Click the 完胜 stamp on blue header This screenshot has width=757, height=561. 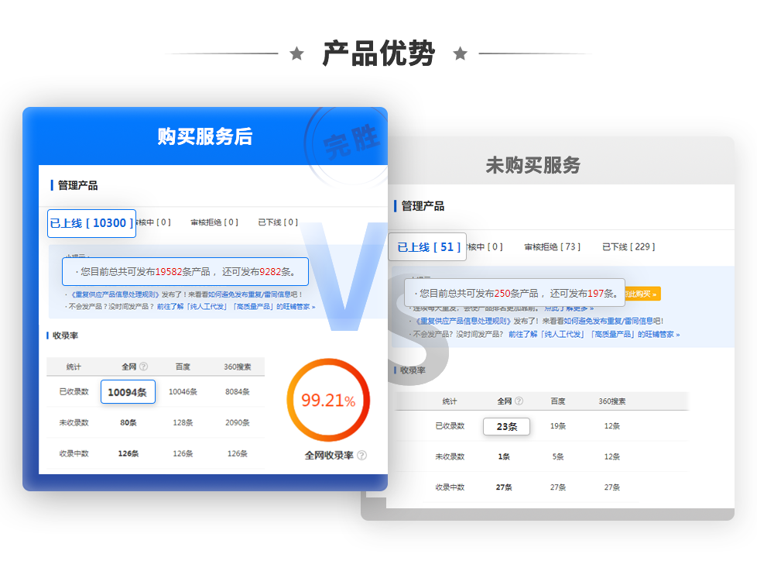[x=351, y=141]
